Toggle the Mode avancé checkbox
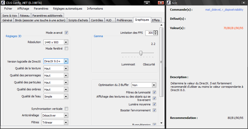This screenshot has height=129, width=248. (x=66, y=33)
